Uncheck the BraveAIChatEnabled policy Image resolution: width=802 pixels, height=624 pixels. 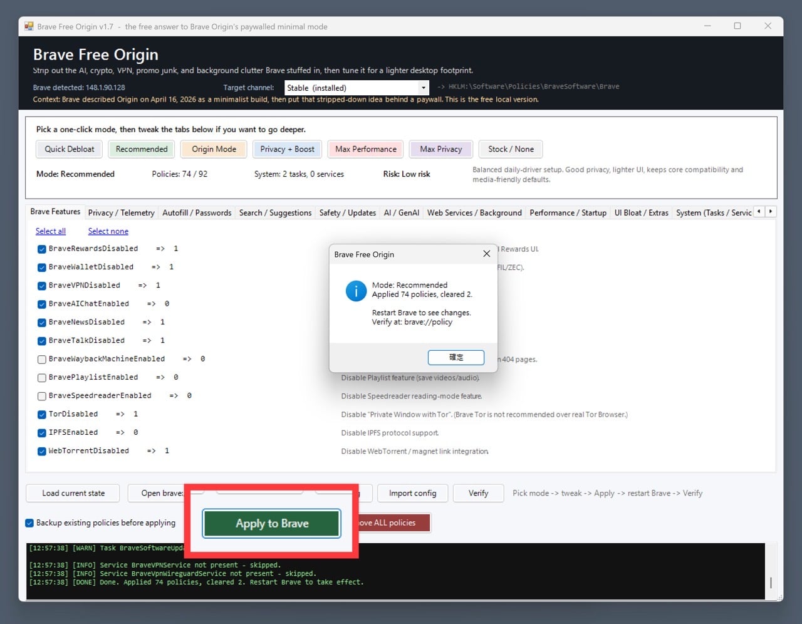[41, 304]
